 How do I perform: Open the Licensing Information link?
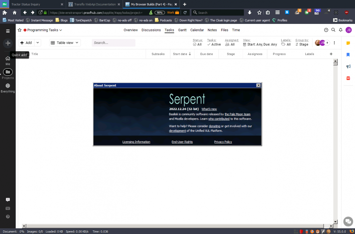pos(136,142)
